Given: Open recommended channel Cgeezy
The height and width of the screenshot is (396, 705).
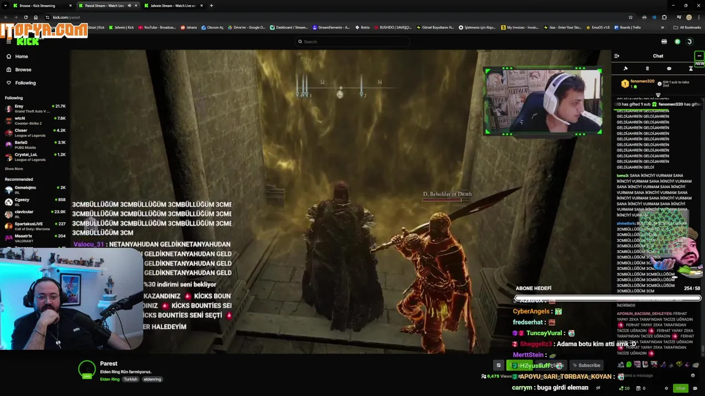Looking at the screenshot, I should pyautogui.click(x=35, y=202).
